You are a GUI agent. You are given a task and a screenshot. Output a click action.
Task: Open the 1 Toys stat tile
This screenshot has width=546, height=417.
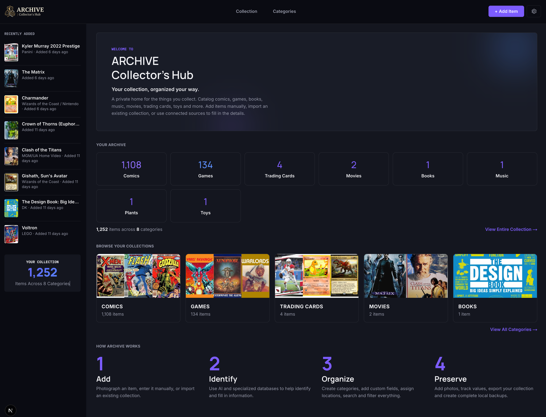(x=205, y=206)
